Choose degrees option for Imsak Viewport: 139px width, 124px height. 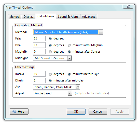(50, 74)
